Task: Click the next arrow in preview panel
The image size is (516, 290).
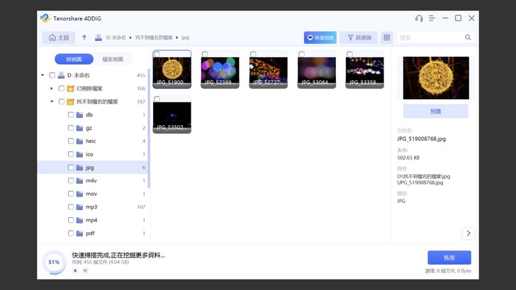Action: point(468,233)
